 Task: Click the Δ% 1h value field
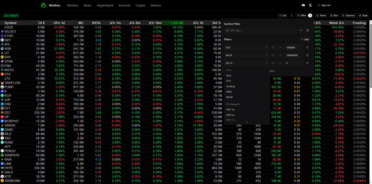[x=294, y=63]
